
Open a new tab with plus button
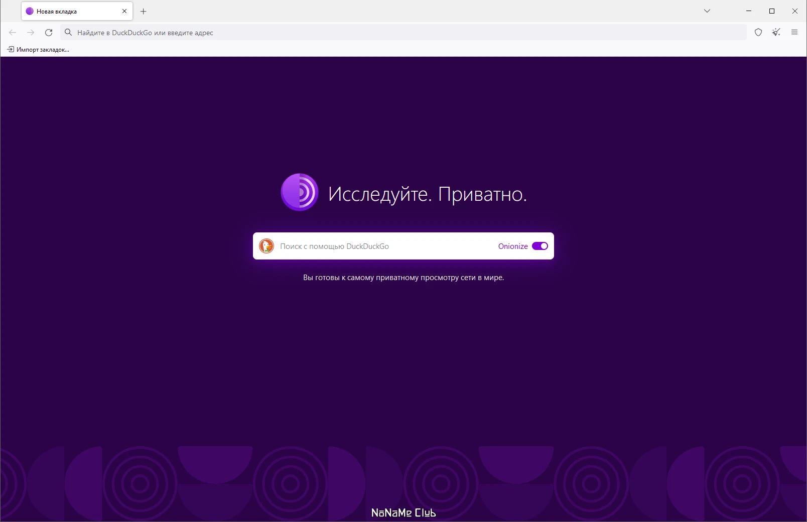coord(144,11)
